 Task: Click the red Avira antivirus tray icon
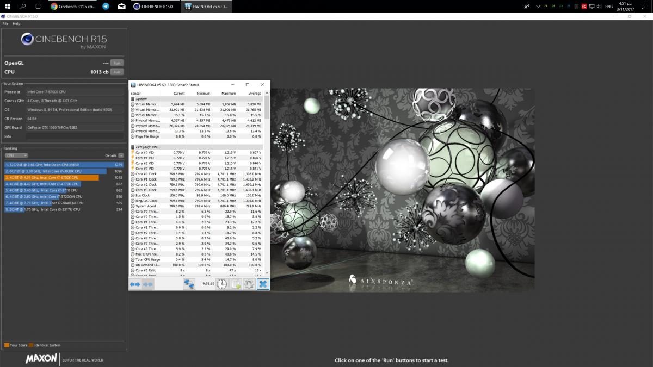[x=584, y=6]
